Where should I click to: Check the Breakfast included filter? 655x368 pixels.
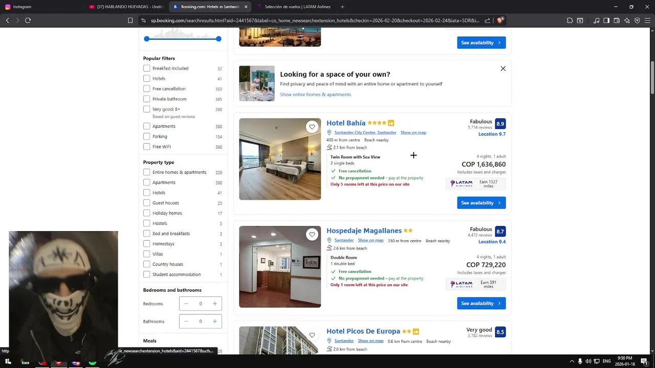click(x=147, y=68)
